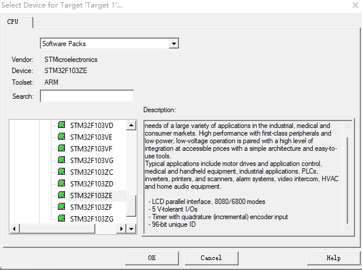
Task: Click the Device value STM32F103ZE
Action: [66, 71]
